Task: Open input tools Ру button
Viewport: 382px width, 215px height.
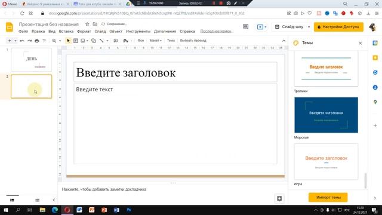Action: [126, 41]
